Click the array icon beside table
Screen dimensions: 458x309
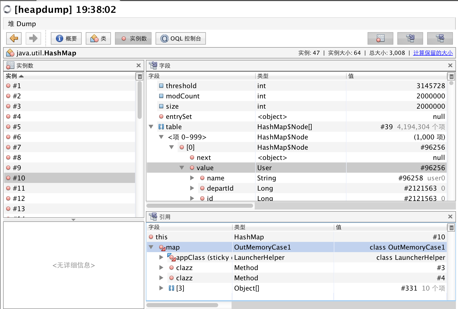click(161, 127)
